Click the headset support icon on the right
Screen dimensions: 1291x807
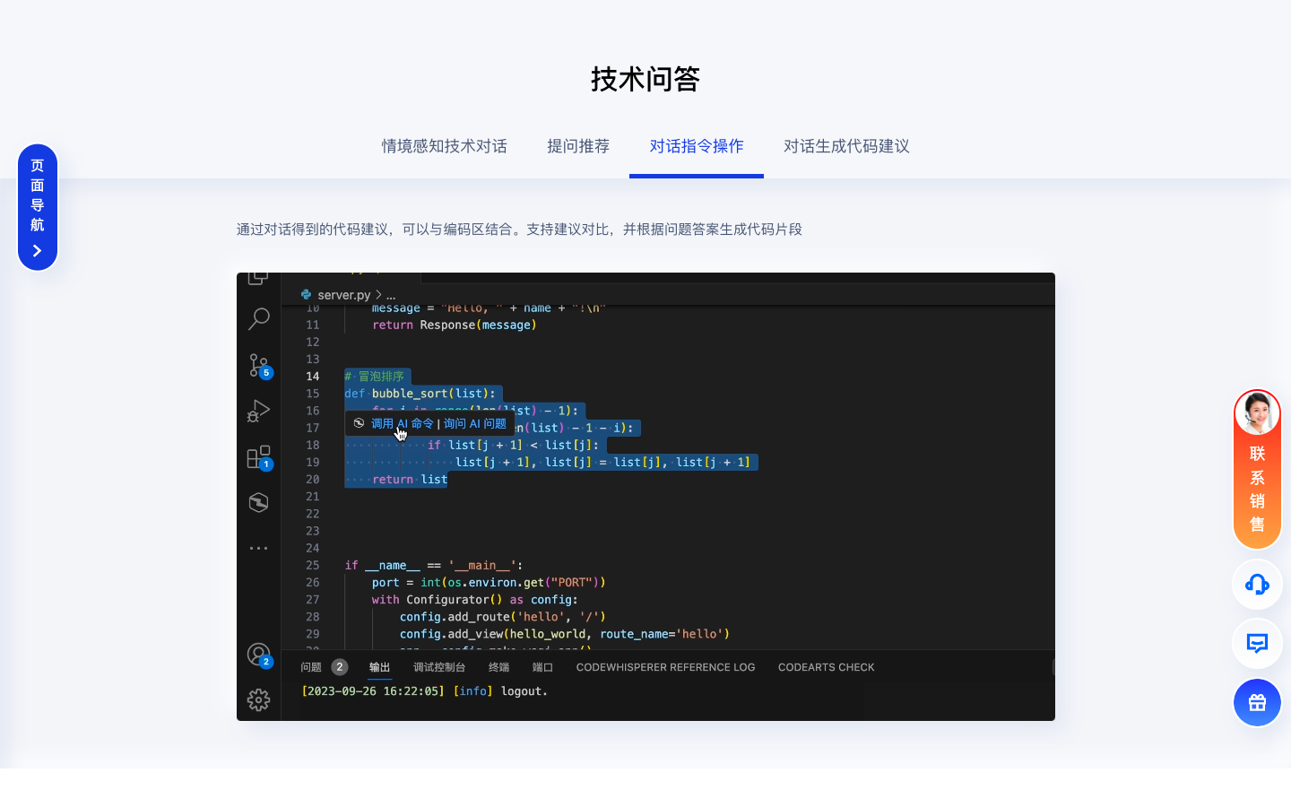point(1257,585)
